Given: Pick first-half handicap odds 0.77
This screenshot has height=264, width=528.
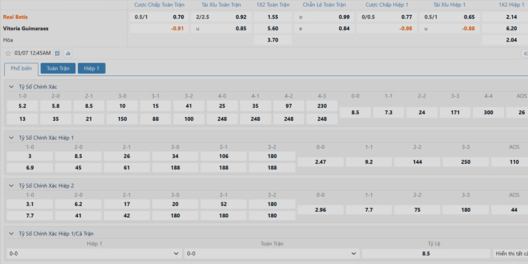Looking at the screenshot, I should 387,17.
